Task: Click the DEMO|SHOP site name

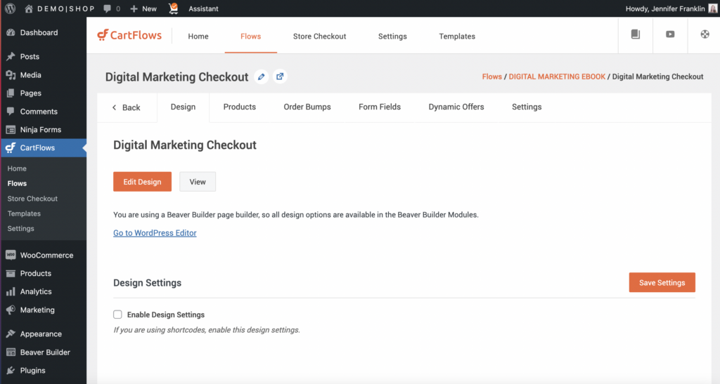Action: click(66, 8)
